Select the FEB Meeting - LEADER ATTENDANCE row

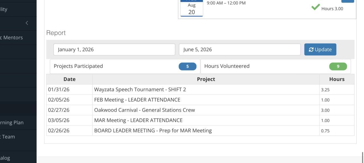137,100
